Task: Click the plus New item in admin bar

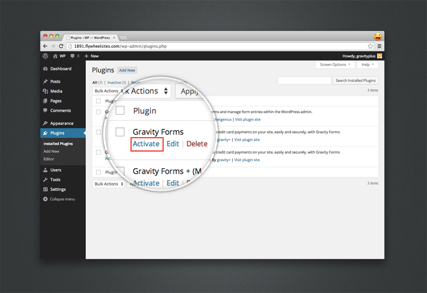Action: click(x=91, y=56)
